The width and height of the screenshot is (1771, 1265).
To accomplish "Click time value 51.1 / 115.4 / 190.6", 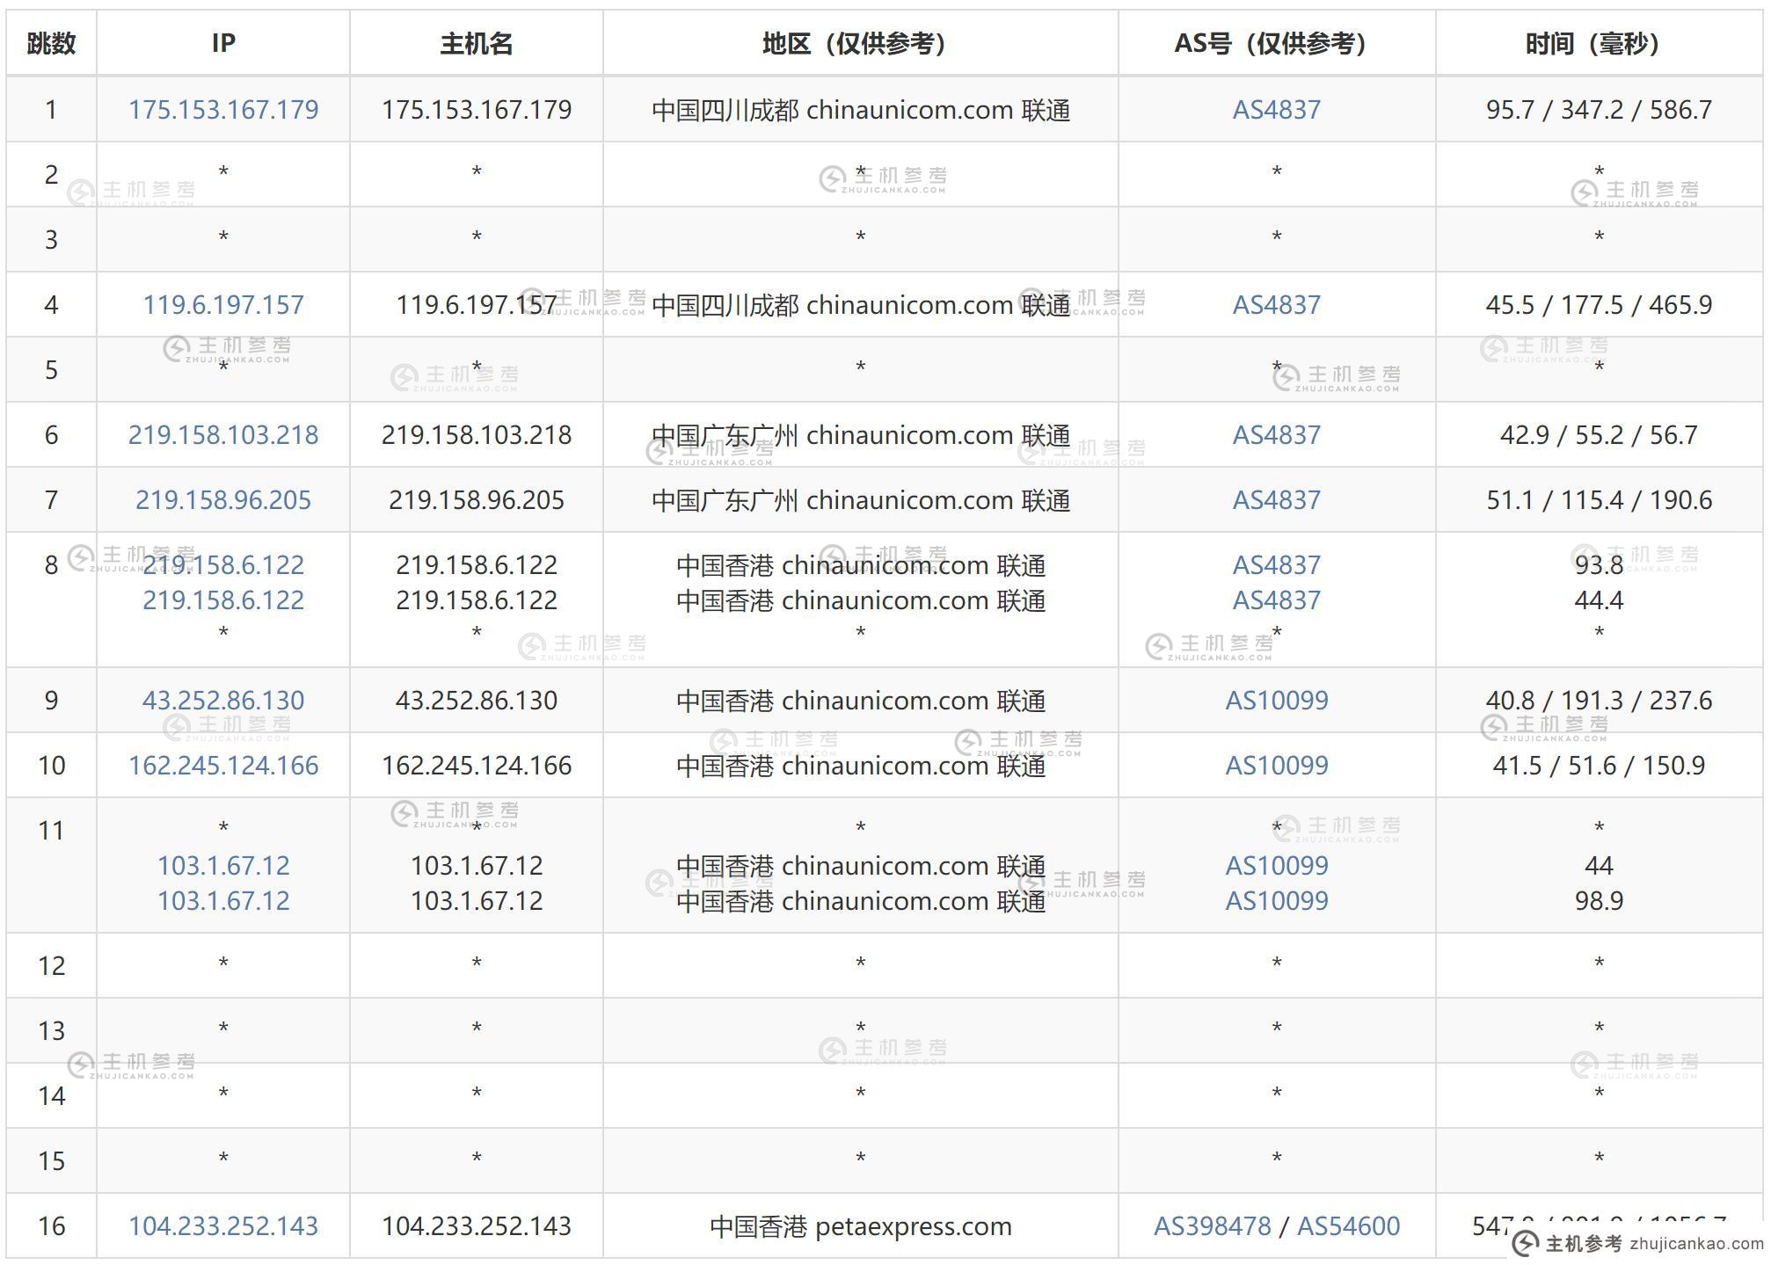I will pos(1599,500).
